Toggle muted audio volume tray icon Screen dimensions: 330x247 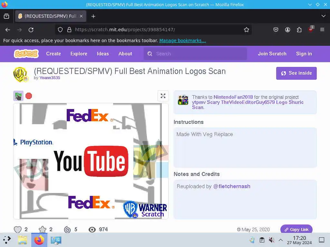(x=271, y=240)
